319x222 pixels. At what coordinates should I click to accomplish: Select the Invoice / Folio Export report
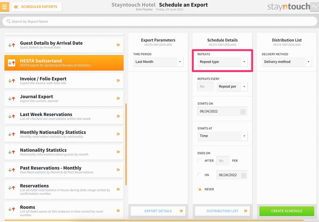[64, 80]
